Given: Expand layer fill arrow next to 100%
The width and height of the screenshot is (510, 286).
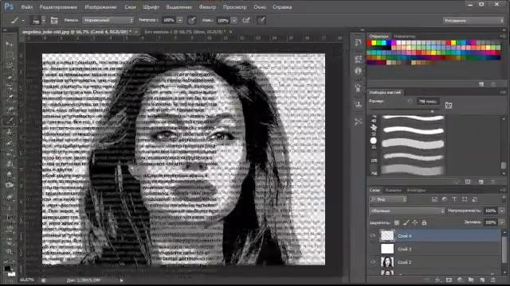Looking at the screenshot, I should click(x=502, y=222).
